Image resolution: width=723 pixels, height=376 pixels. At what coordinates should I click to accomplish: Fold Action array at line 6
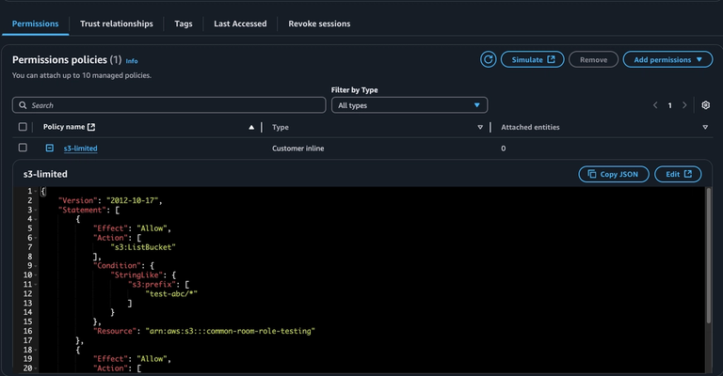(x=36, y=238)
